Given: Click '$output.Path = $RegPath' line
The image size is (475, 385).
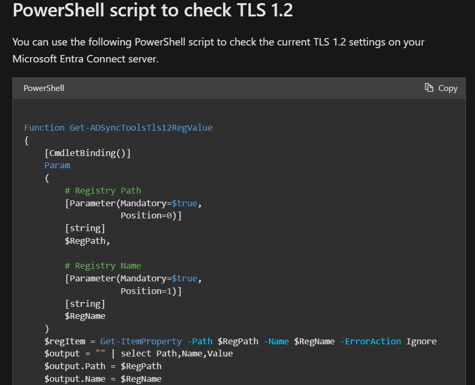Looking at the screenshot, I should tap(103, 366).
